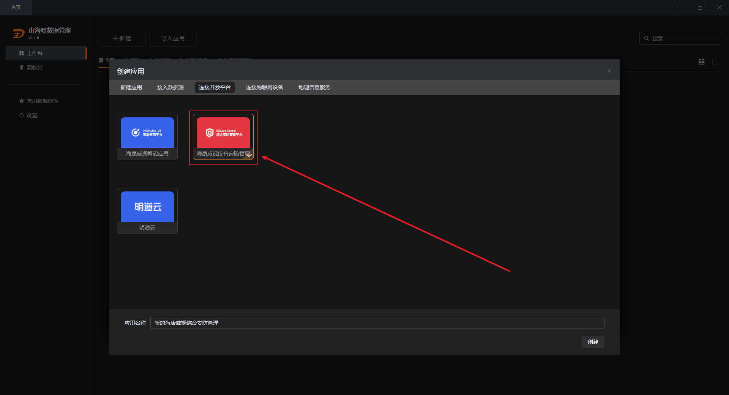Choose the 明道云 platform card
Screen dimensions: 729x395
tap(147, 211)
